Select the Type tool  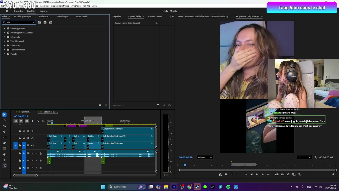pyautogui.click(x=4, y=160)
